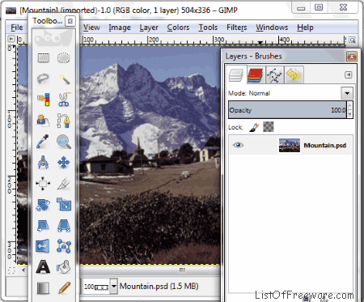Switch to the Undo History tab
Viewport: 364px width, 302px height.
(294, 74)
